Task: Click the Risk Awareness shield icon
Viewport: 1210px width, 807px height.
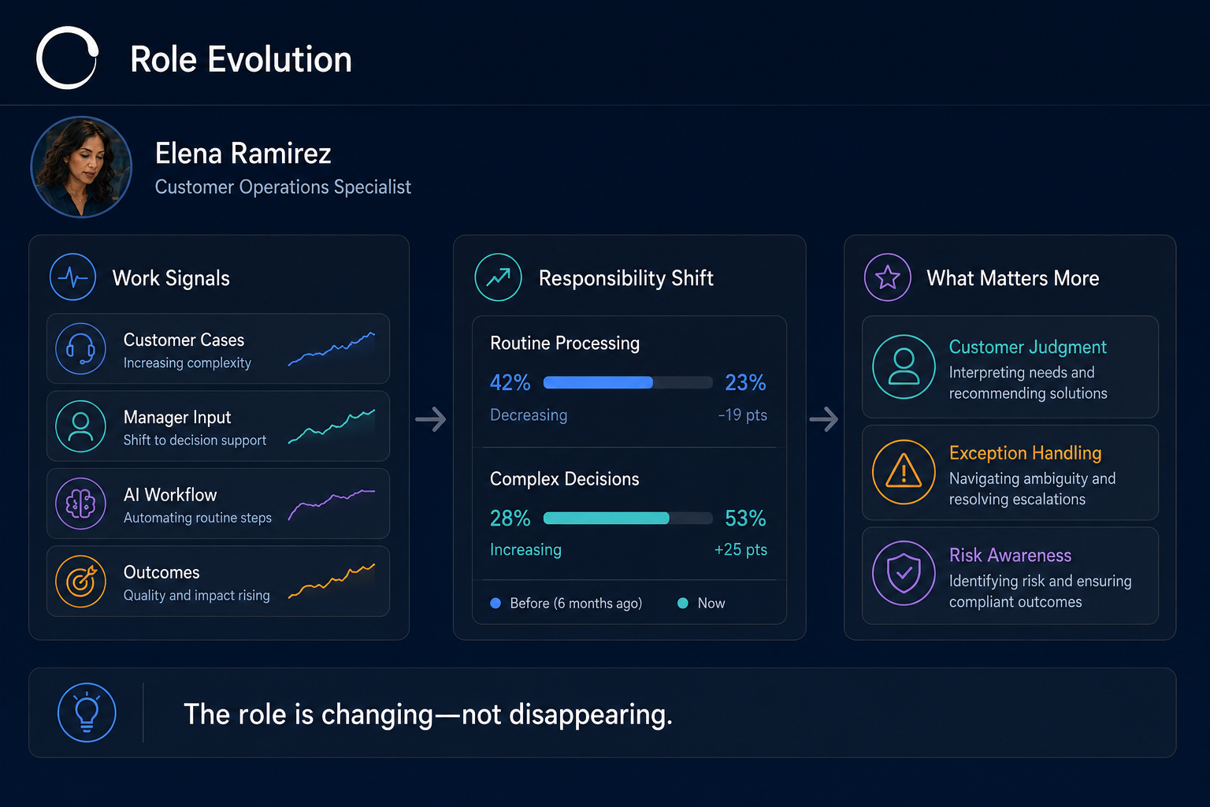Action: click(x=904, y=573)
